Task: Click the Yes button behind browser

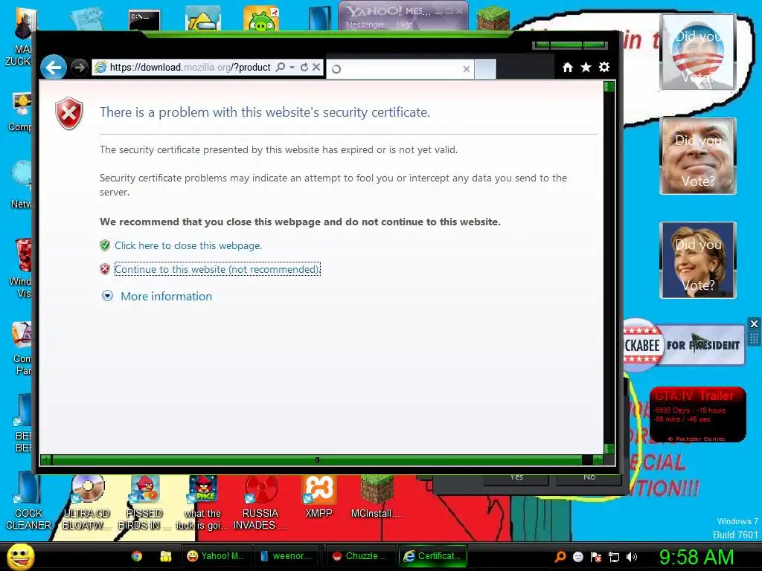Action: (x=516, y=478)
